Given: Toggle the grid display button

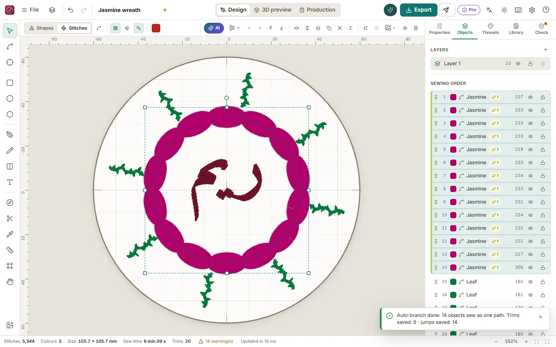Looking at the screenshot, I should tap(115, 28).
